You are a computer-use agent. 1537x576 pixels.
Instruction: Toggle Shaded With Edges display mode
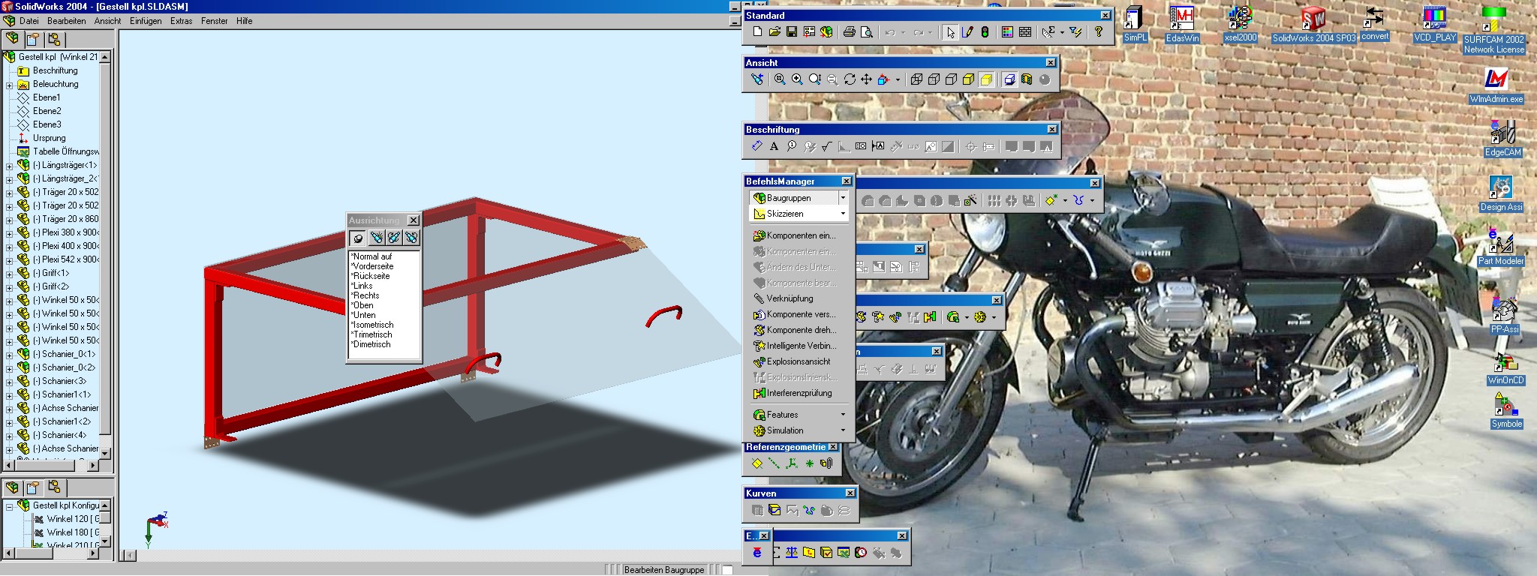pos(969,79)
